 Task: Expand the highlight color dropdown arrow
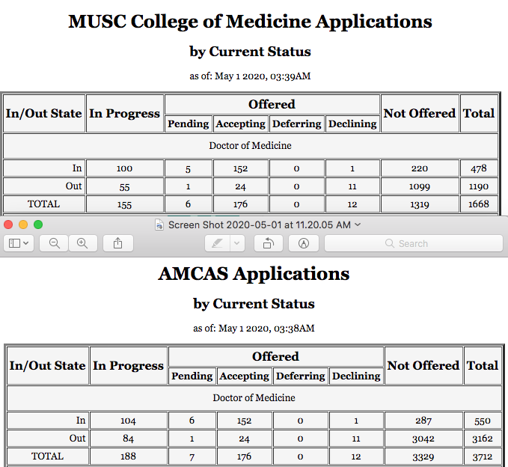(237, 243)
